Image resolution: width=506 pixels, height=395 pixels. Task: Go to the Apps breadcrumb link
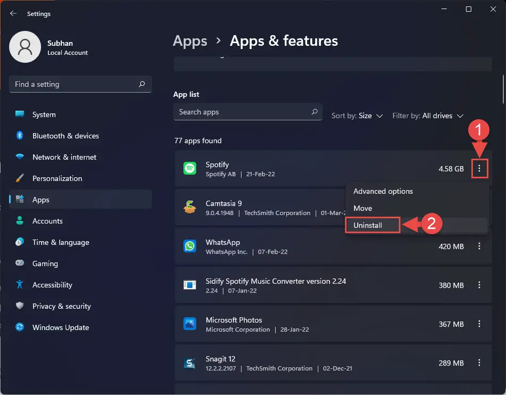tap(190, 41)
